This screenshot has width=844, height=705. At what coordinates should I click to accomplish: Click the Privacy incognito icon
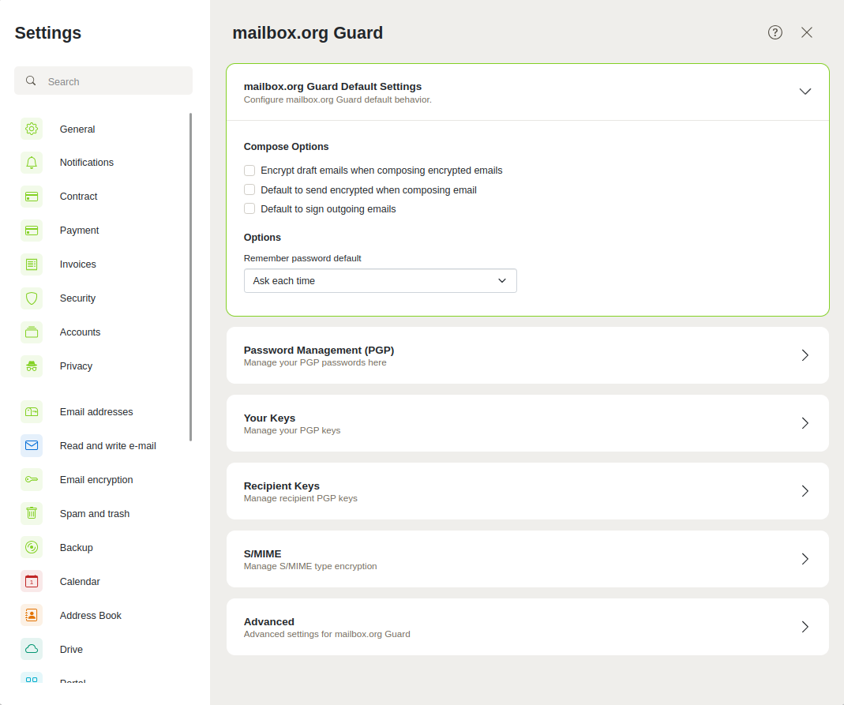pyautogui.click(x=32, y=366)
